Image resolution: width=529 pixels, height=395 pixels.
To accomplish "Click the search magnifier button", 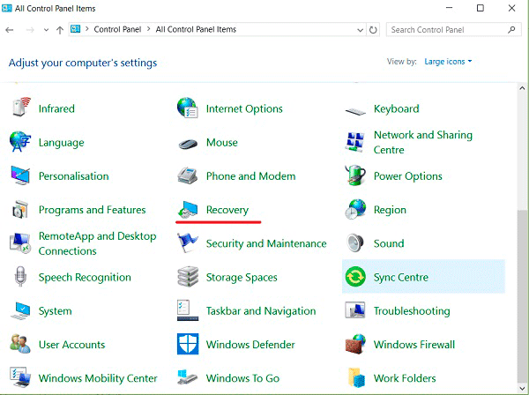I will (511, 30).
